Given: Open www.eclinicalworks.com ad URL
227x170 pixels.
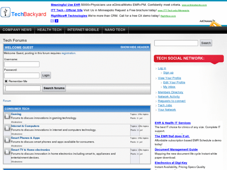Looking at the screenshot, I should (194, 5).
